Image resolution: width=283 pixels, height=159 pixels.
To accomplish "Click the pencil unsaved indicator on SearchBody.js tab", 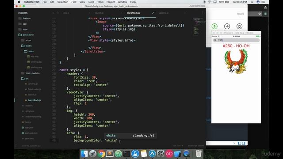I will [153, 13].
